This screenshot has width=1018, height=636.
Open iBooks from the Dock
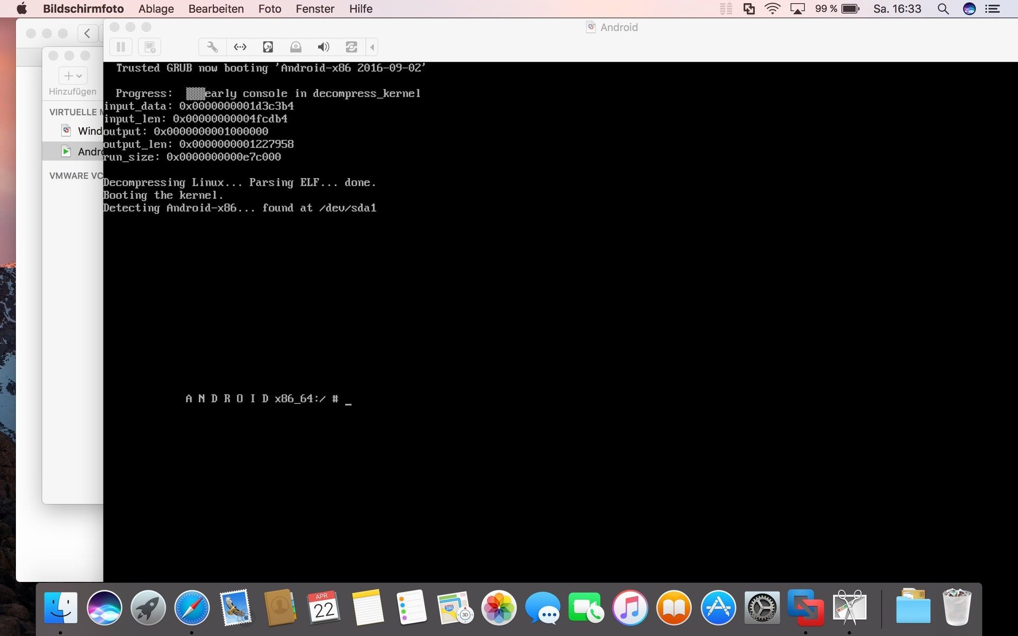pos(674,607)
